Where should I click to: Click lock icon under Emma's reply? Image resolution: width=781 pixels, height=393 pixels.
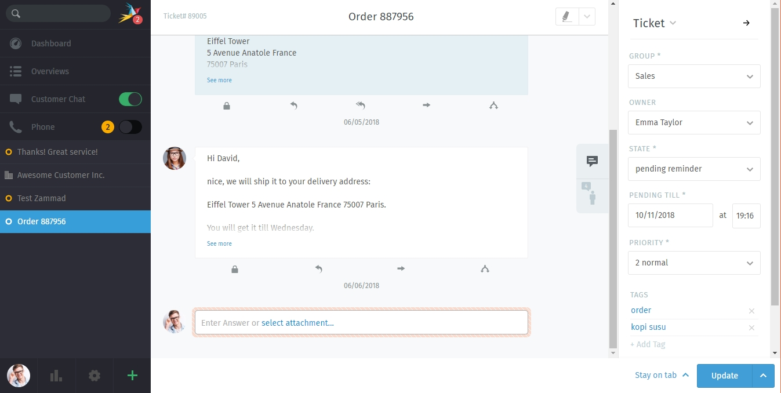coord(235,269)
